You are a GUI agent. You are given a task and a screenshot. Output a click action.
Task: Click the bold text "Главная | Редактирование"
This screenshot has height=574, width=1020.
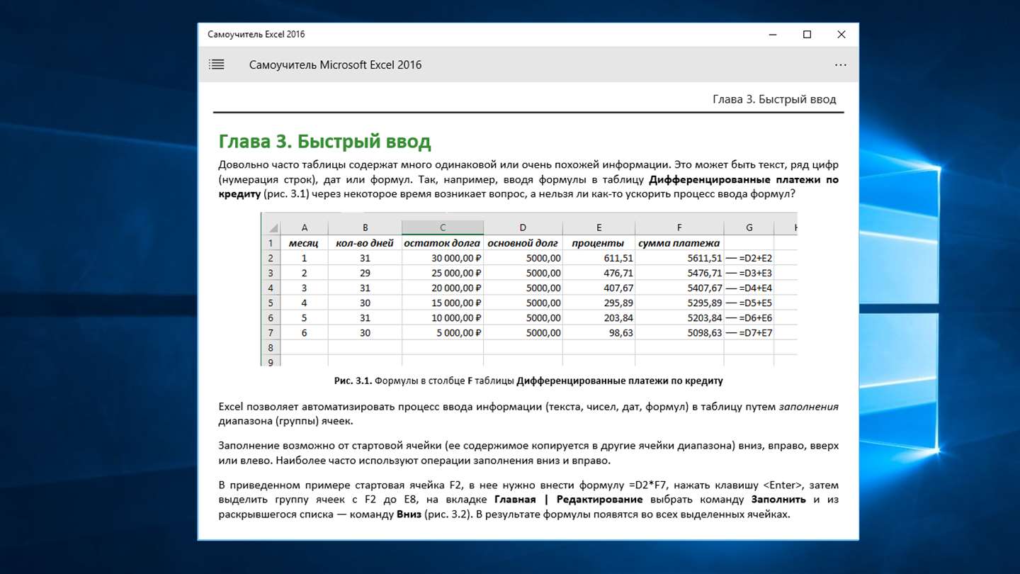(x=570, y=499)
